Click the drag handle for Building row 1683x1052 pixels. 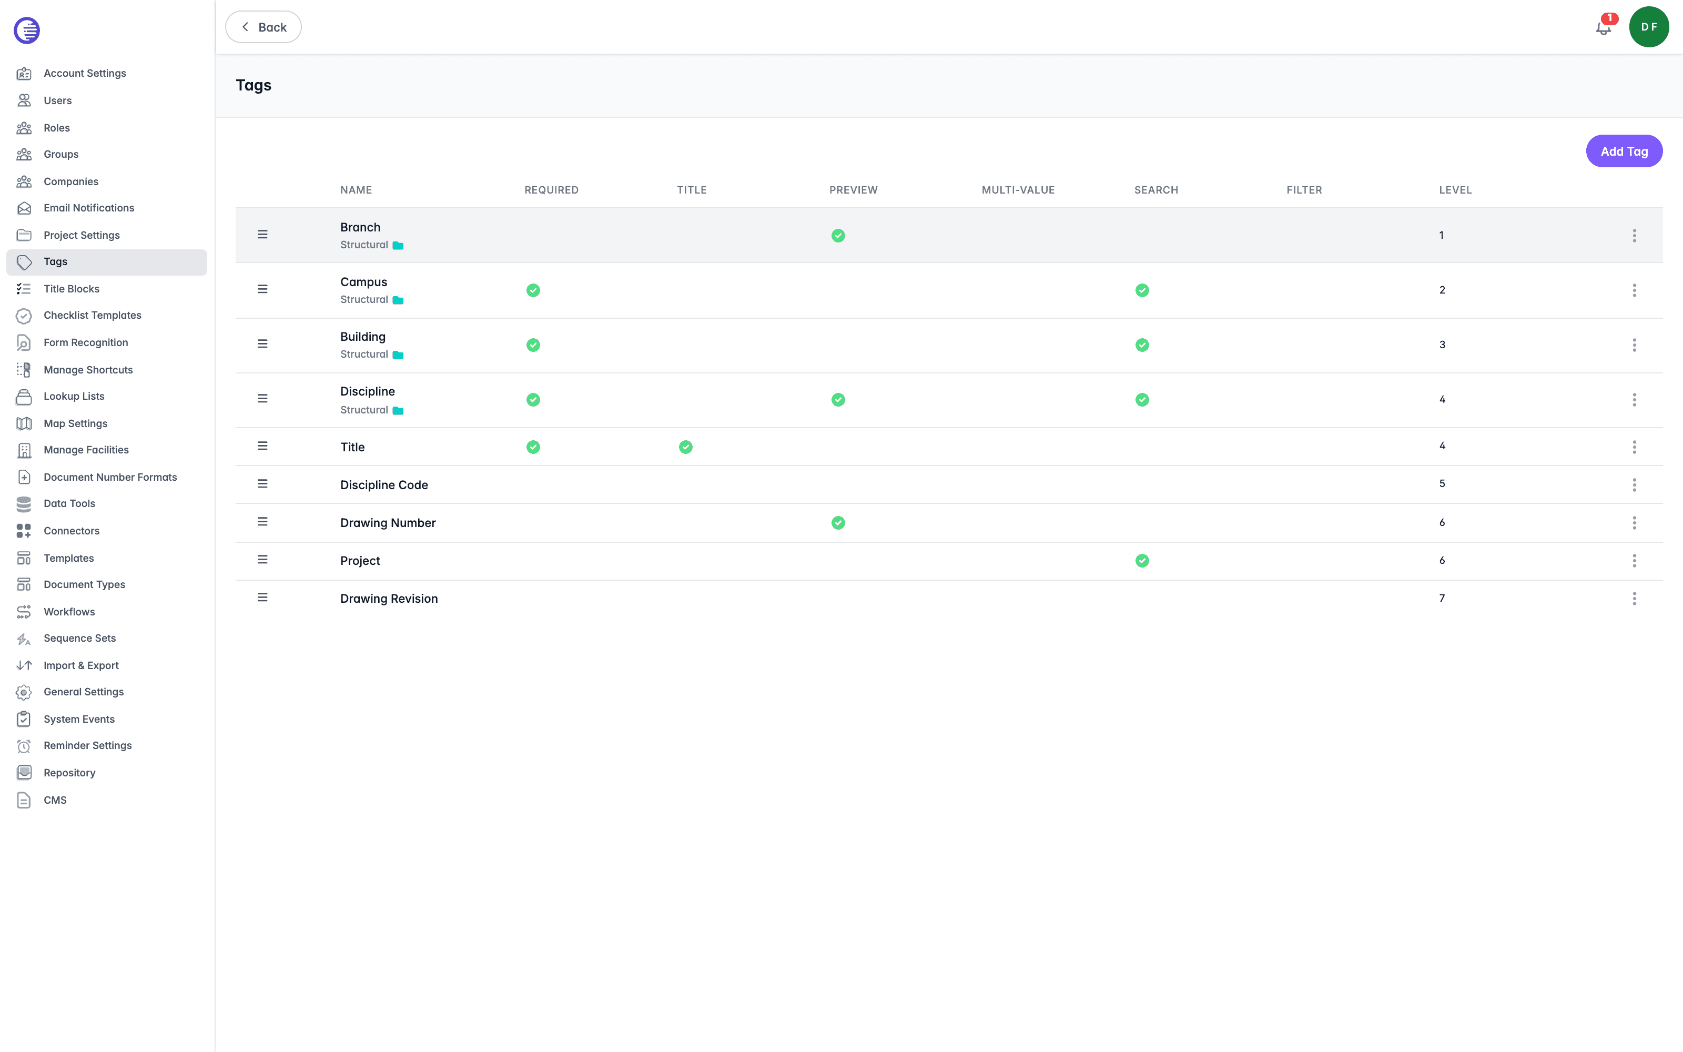[x=262, y=343]
